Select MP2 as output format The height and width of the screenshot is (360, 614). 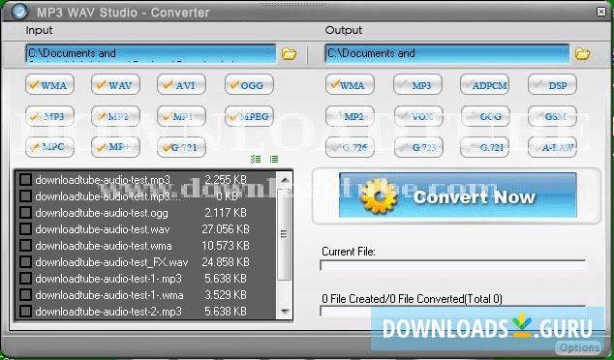coord(350,116)
